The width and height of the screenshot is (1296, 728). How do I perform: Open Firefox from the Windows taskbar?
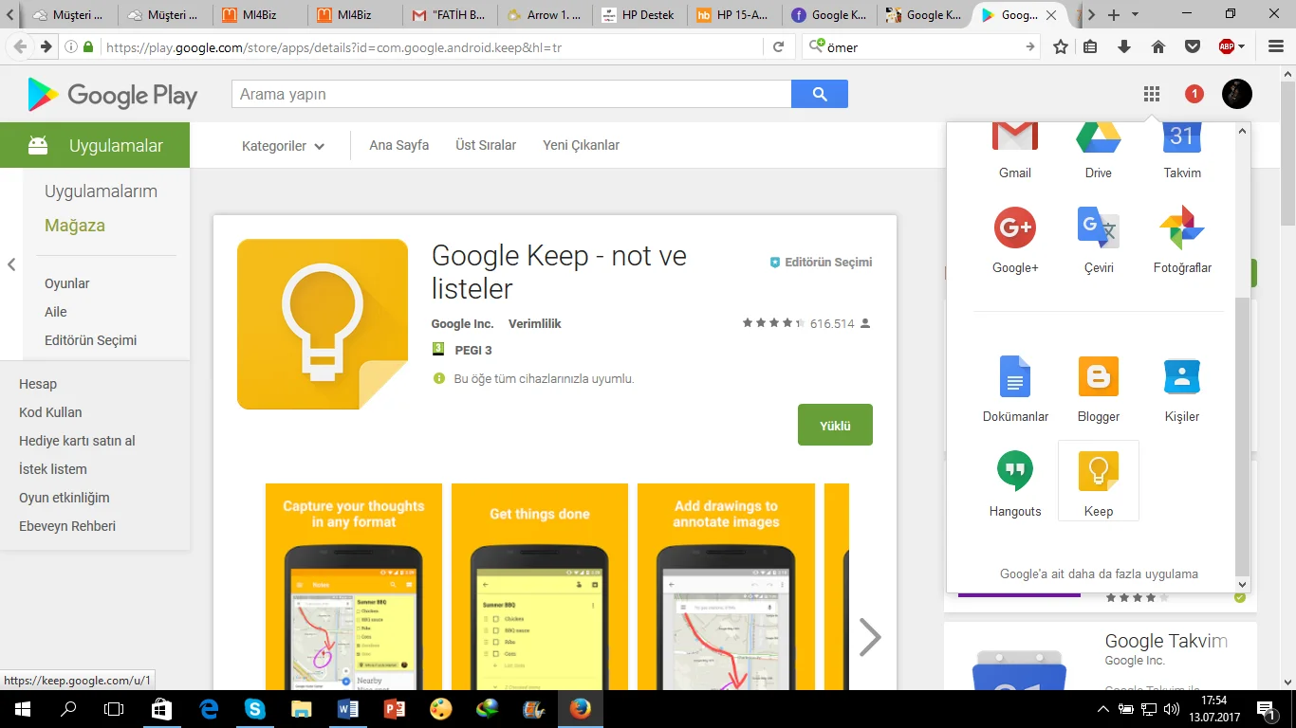(580, 708)
